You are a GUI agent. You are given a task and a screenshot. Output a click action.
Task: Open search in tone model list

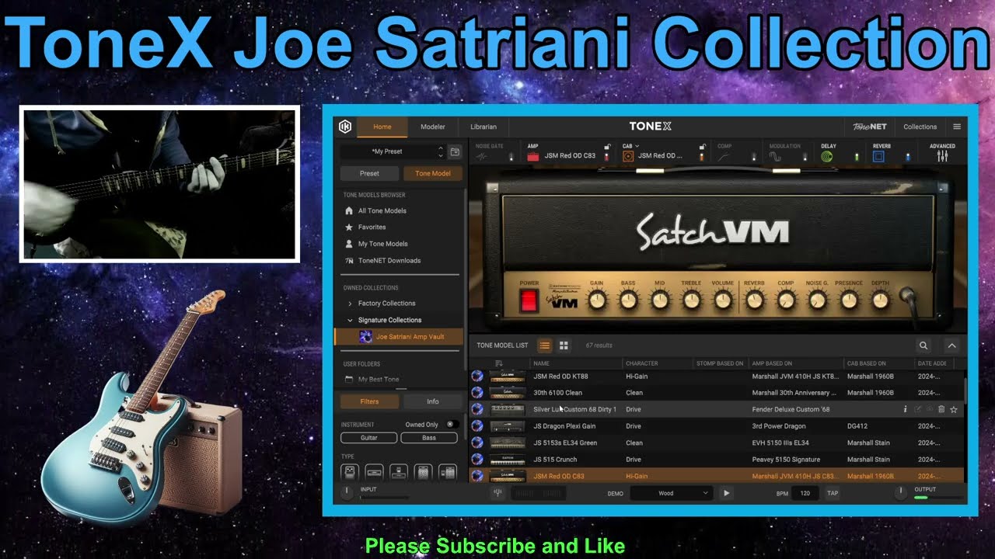[923, 345]
